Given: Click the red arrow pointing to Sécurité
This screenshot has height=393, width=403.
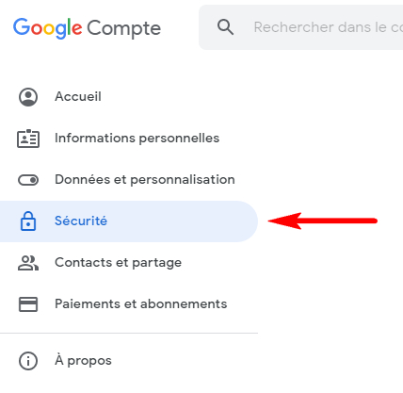Looking at the screenshot, I should tap(323, 221).
